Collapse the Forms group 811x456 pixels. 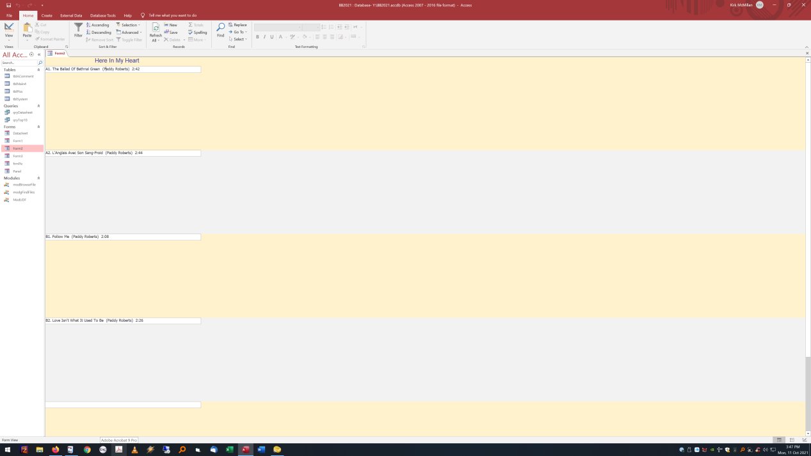click(x=38, y=127)
